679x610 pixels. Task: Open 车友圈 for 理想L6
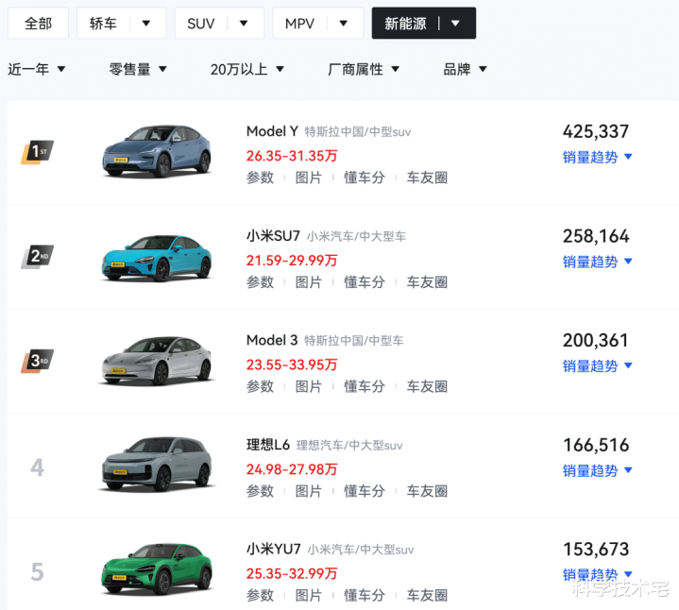click(x=427, y=491)
